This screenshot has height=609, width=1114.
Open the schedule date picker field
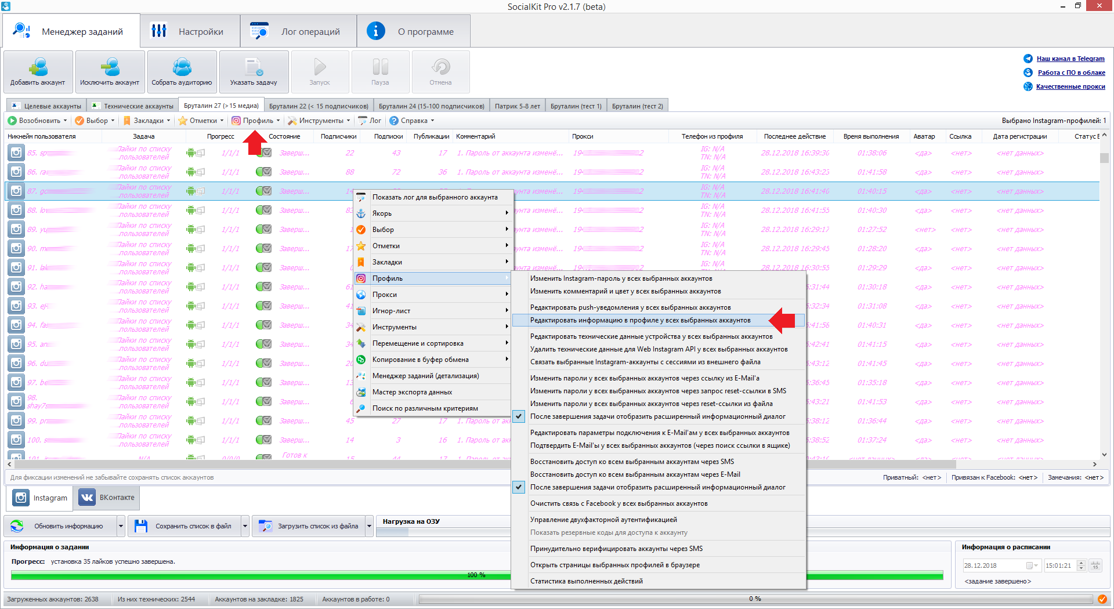point(1001,565)
